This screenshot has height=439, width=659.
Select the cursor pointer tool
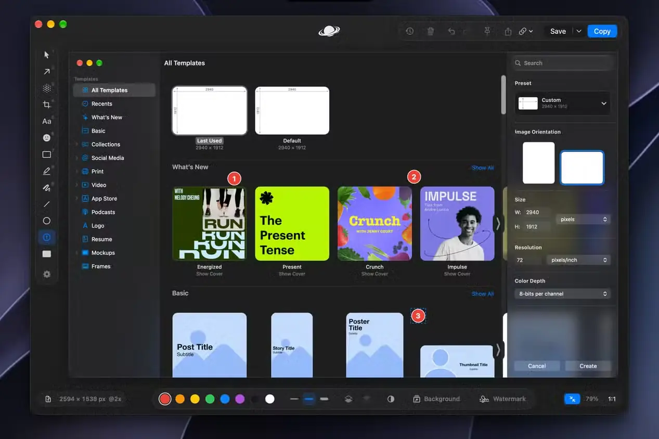(x=47, y=55)
